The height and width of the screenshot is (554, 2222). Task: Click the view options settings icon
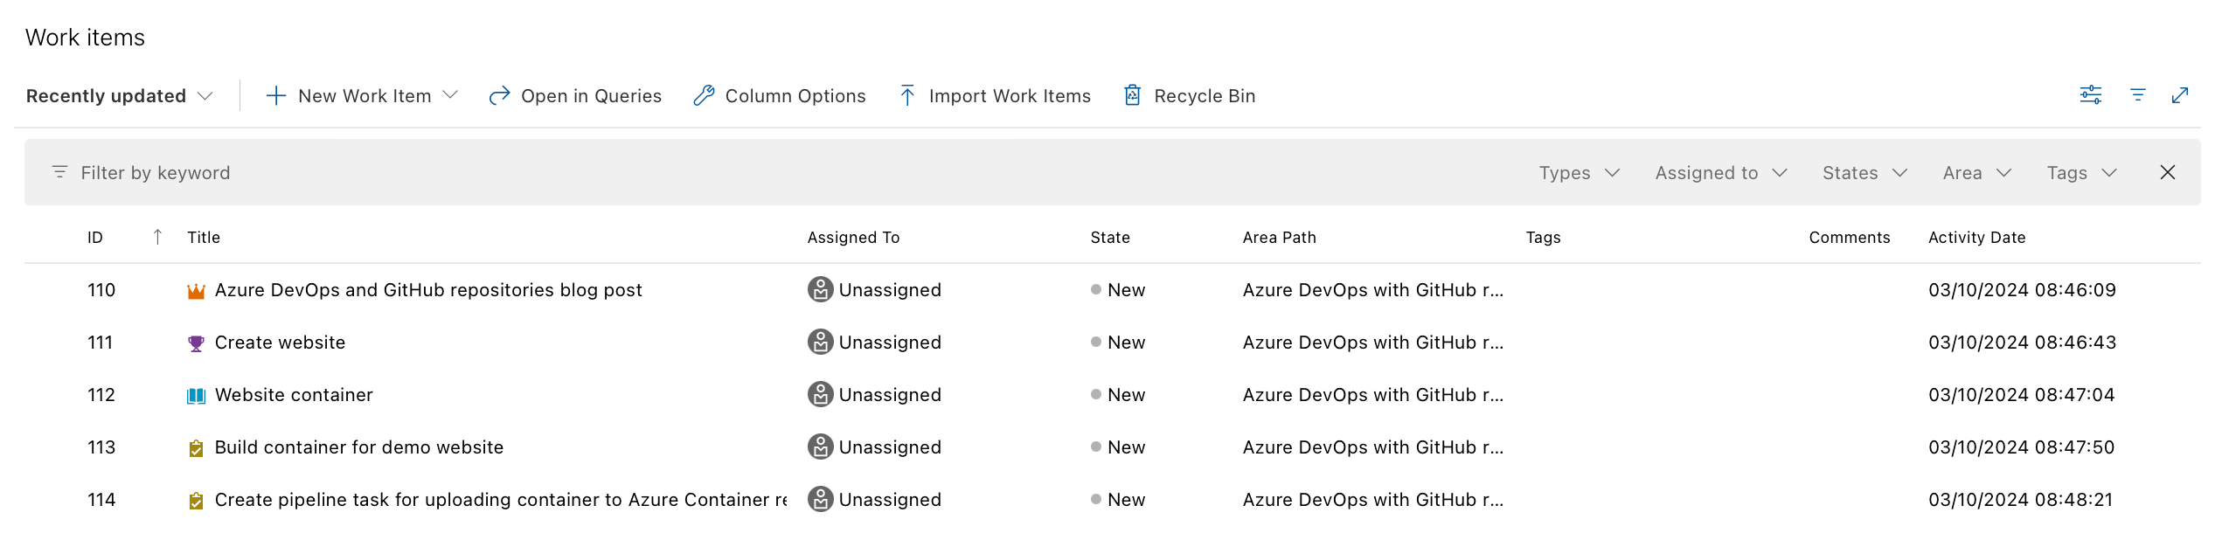(x=2091, y=95)
